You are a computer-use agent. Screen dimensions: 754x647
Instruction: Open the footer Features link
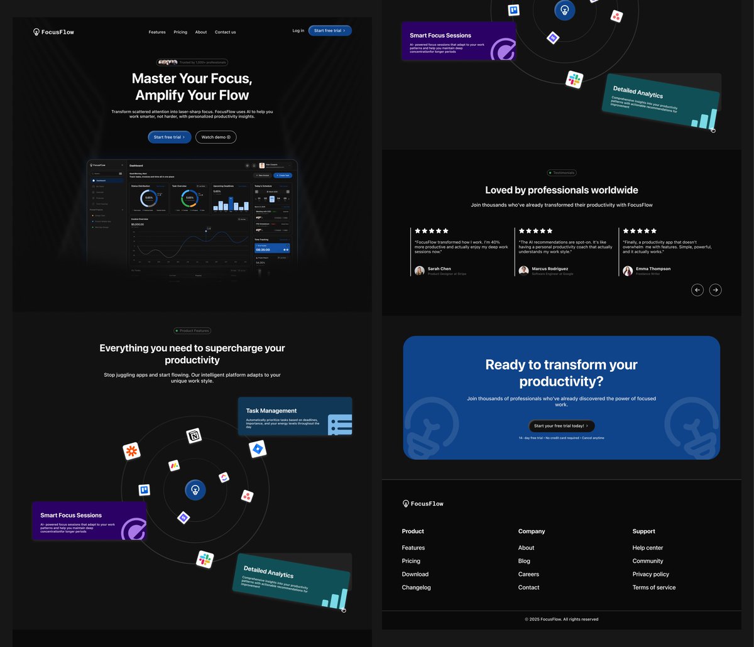coord(413,548)
